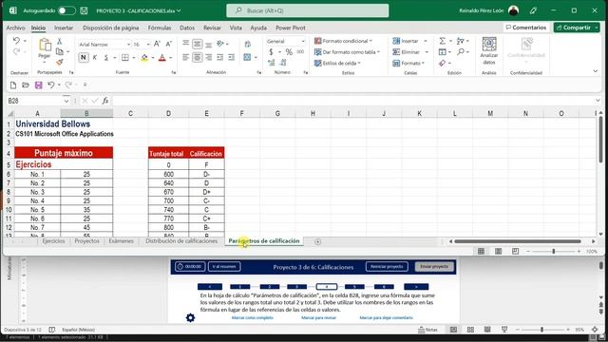
Task: Click the Buscar search box
Action: pyautogui.click(x=308, y=10)
